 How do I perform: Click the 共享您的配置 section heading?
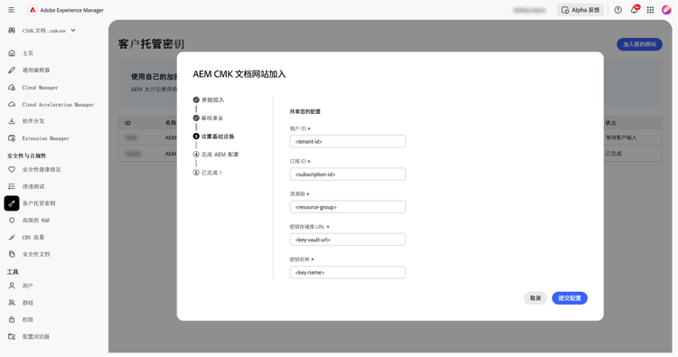tap(306, 111)
